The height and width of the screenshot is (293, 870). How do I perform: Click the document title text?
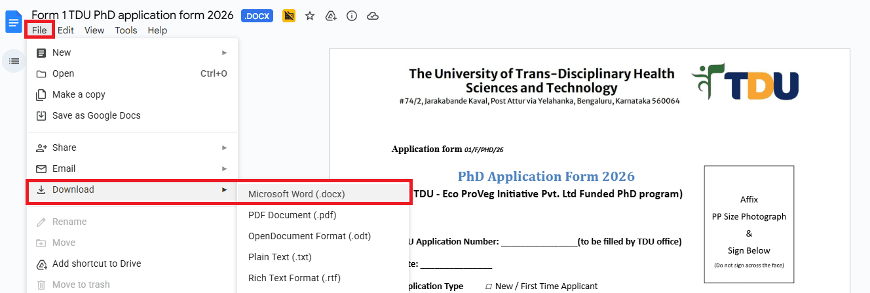point(132,15)
